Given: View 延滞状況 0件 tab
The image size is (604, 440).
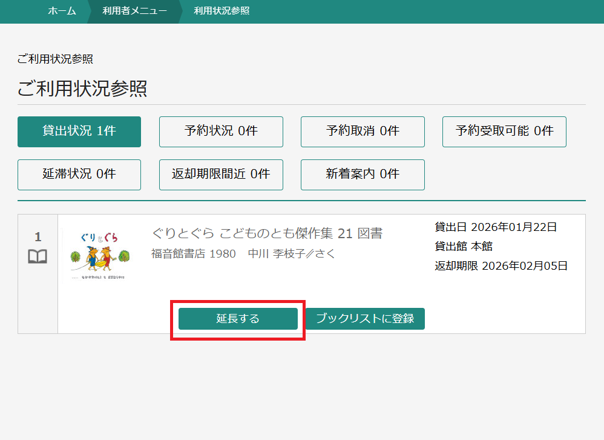Looking at the screenshot, I should tap(79, 175).
